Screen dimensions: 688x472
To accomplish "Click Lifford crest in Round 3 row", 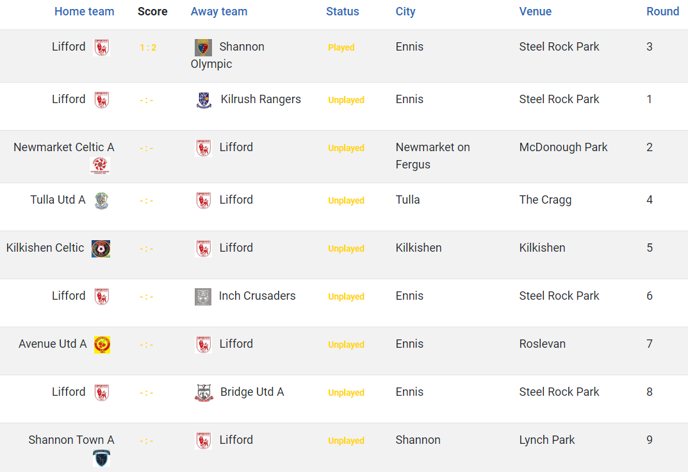I will click(x=102, y=47).
